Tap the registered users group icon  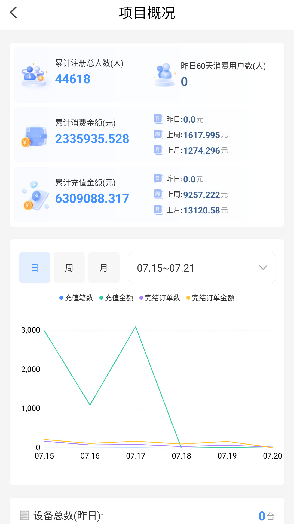coord(34,75)
